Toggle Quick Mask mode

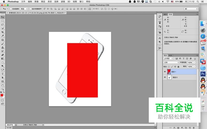[2, 100]
